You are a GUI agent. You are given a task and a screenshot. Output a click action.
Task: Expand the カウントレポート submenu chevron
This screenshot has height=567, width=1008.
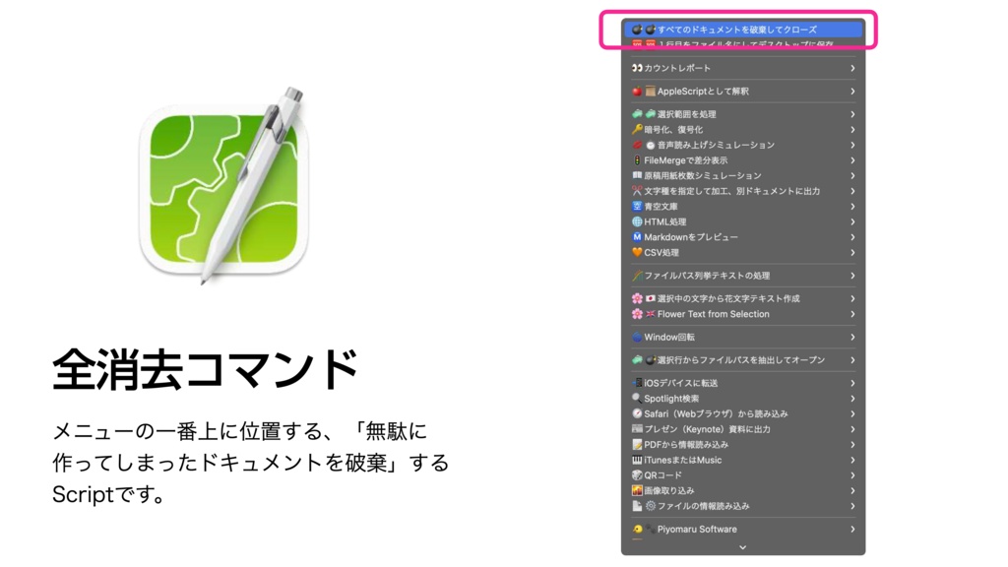point(851,66)
